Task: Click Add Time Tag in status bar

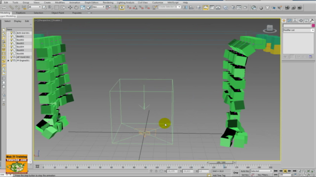Action: 219,176
